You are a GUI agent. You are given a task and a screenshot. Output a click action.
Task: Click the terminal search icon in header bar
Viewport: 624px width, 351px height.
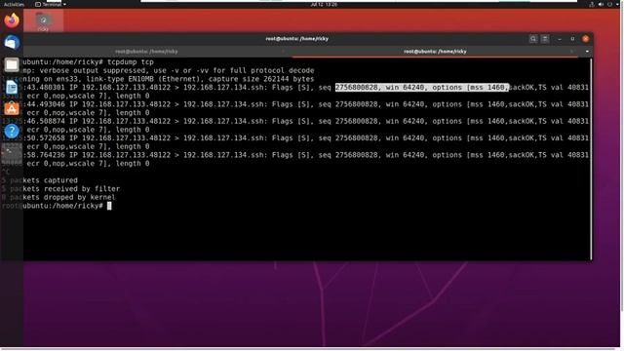(x=533, y=39)
